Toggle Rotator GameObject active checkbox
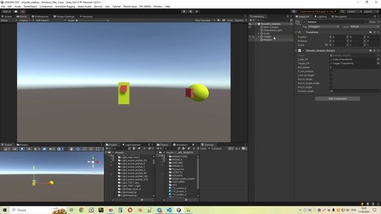 (304, 22)
